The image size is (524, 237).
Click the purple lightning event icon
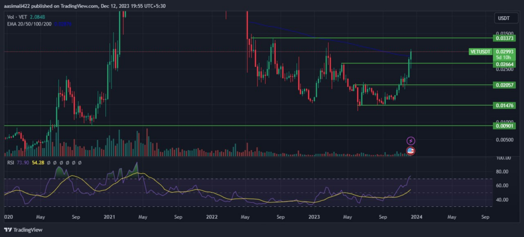pyautogui.click(x=411, y=140)
